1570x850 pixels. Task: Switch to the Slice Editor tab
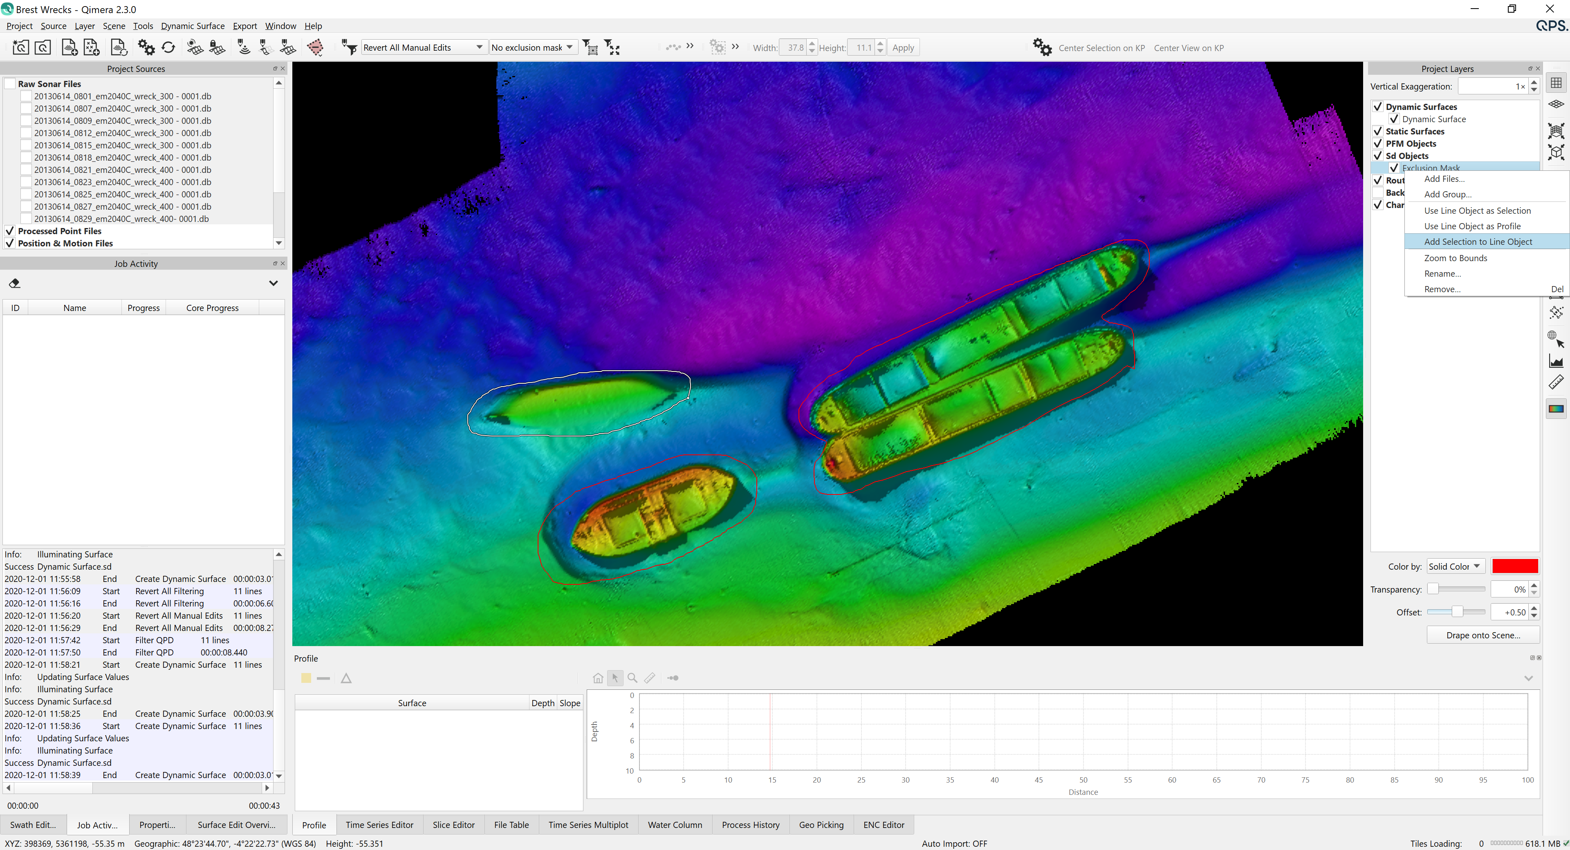pos(453,825)
